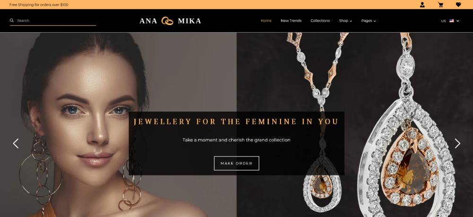Expand the Shop dropdown menu
473x217 pixels.
[x=345, y=21]
